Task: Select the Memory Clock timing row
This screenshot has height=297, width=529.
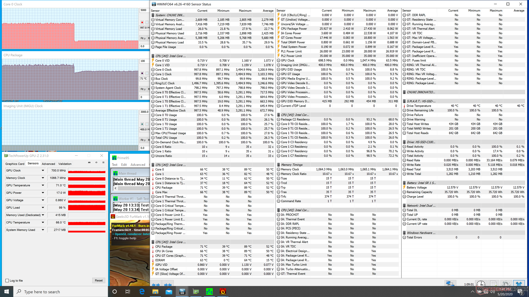Action: 338,169
